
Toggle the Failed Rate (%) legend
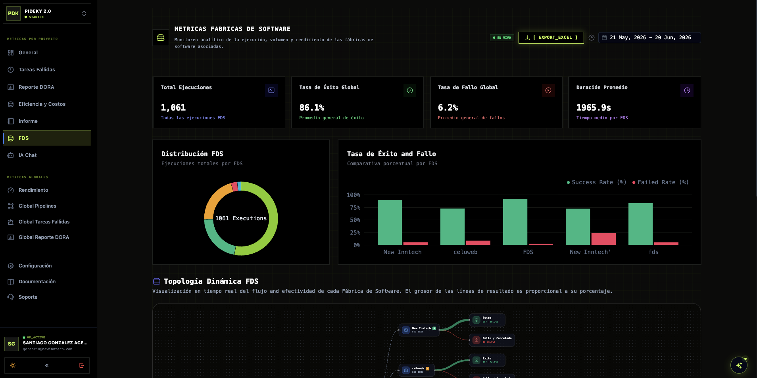660,182
